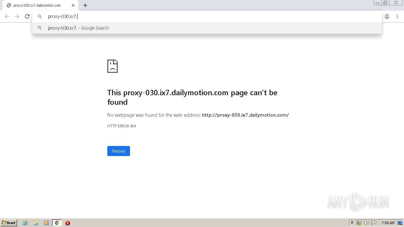Click the search magnifier icon in the address bar
This screenshot has width=404, height=227.
(40, 16)
